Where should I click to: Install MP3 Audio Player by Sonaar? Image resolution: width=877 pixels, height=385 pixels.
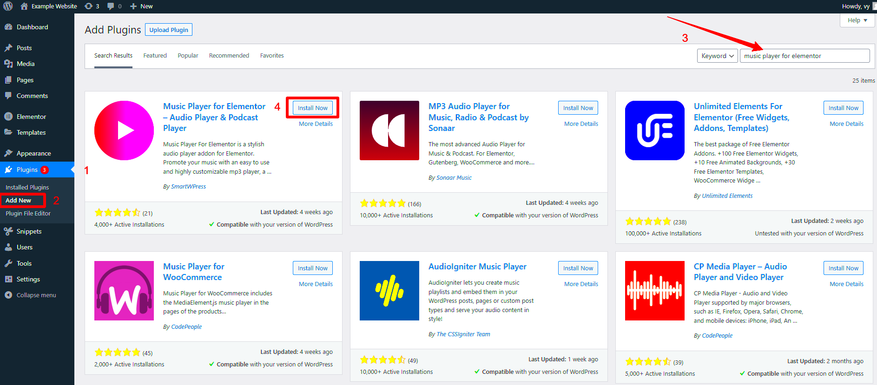coord(578,108)
